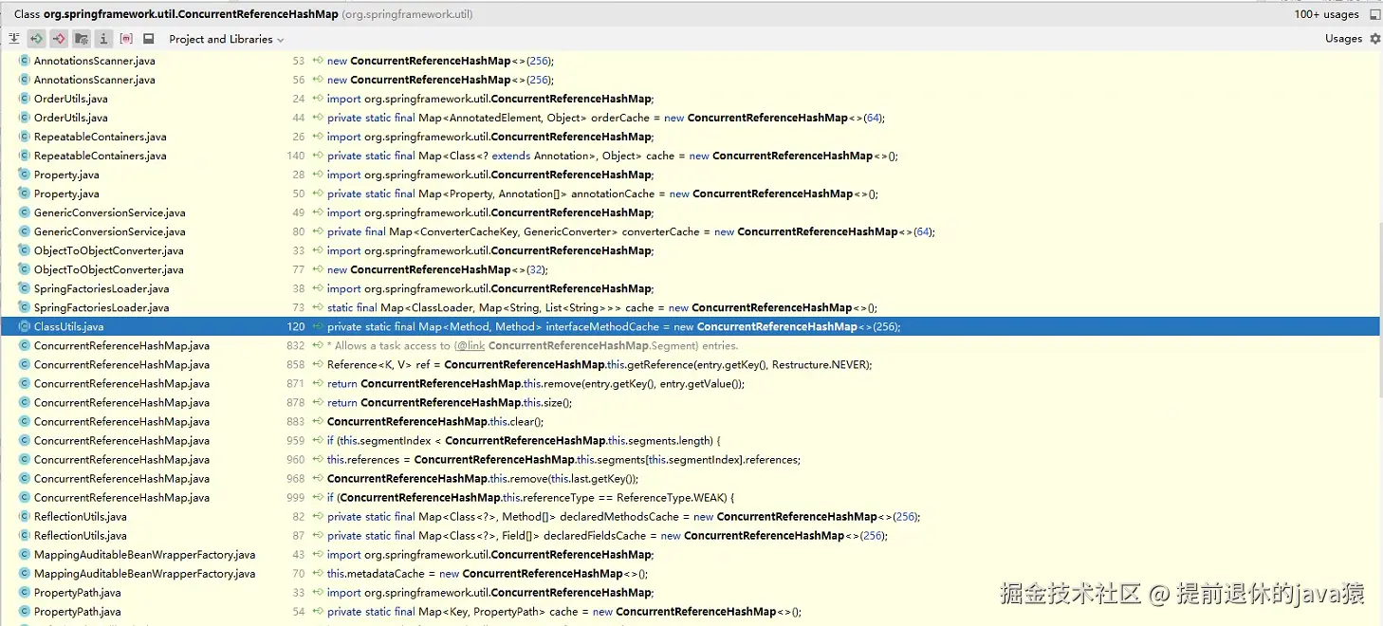Viewport: 1383px width, 626px height.
Task: Select SpringFactoriesLoader.java cache usage line 73
Action: coord(691,307)
